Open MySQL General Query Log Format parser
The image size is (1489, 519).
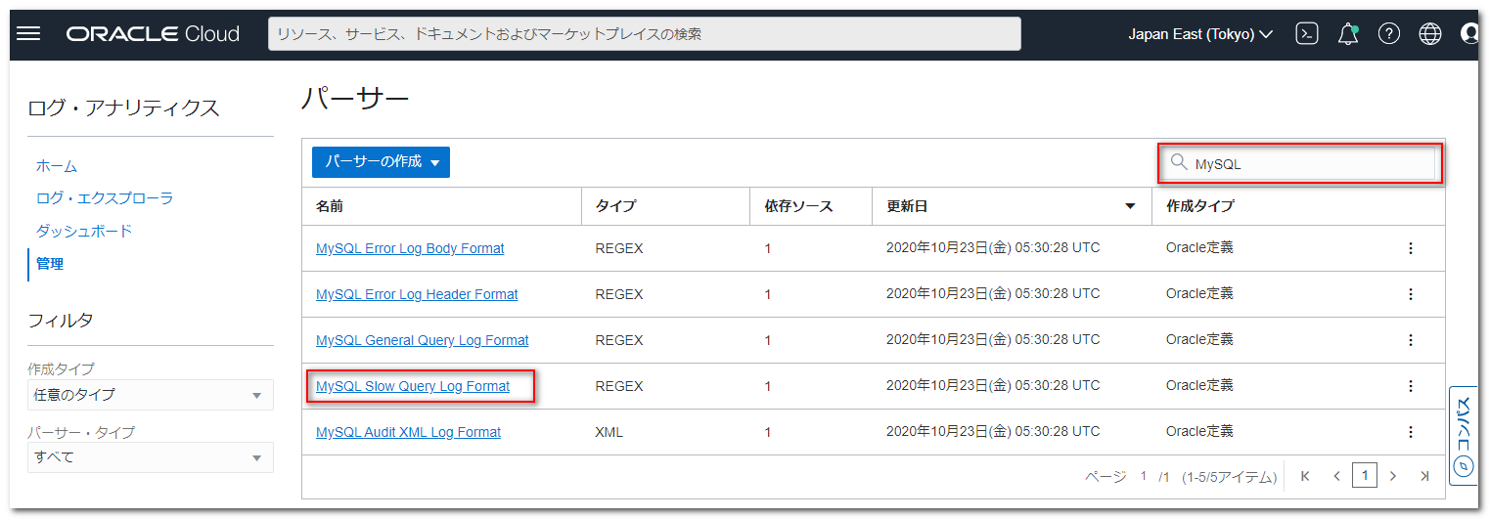(422, 340)
